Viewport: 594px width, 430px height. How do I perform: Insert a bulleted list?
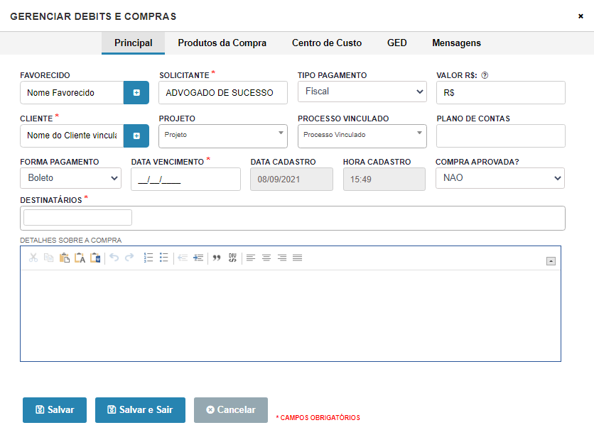tap(163, 258)
